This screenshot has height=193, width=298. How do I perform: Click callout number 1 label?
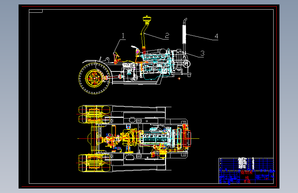123,36
